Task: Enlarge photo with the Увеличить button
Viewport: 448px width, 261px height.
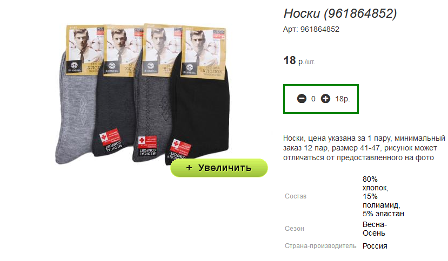Action: [219, 168]
